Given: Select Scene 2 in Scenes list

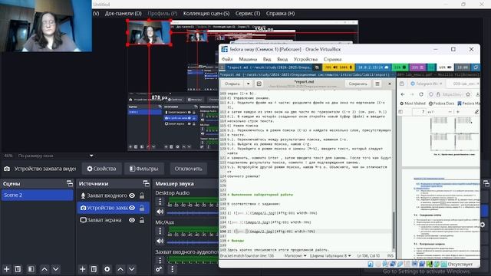Looking at the screenshot, I should (x=37, y=195).
